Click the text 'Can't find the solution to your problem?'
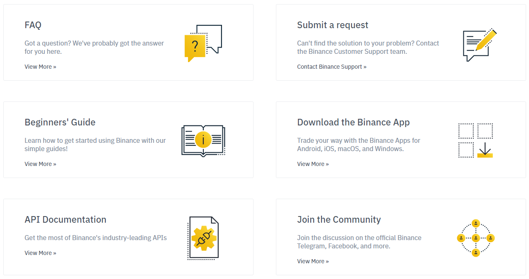The height and width of the screenshot is (279, 529). point(356,43)
